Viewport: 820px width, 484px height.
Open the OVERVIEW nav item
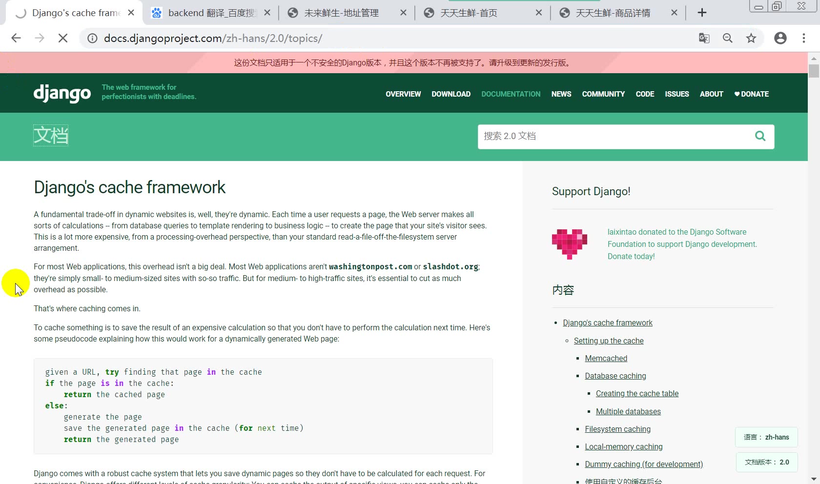tap(403, 94)
